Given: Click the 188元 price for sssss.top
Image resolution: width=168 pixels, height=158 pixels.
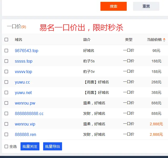Looking at the screenshot, I should pyautogui.click(x=156, y=61).
